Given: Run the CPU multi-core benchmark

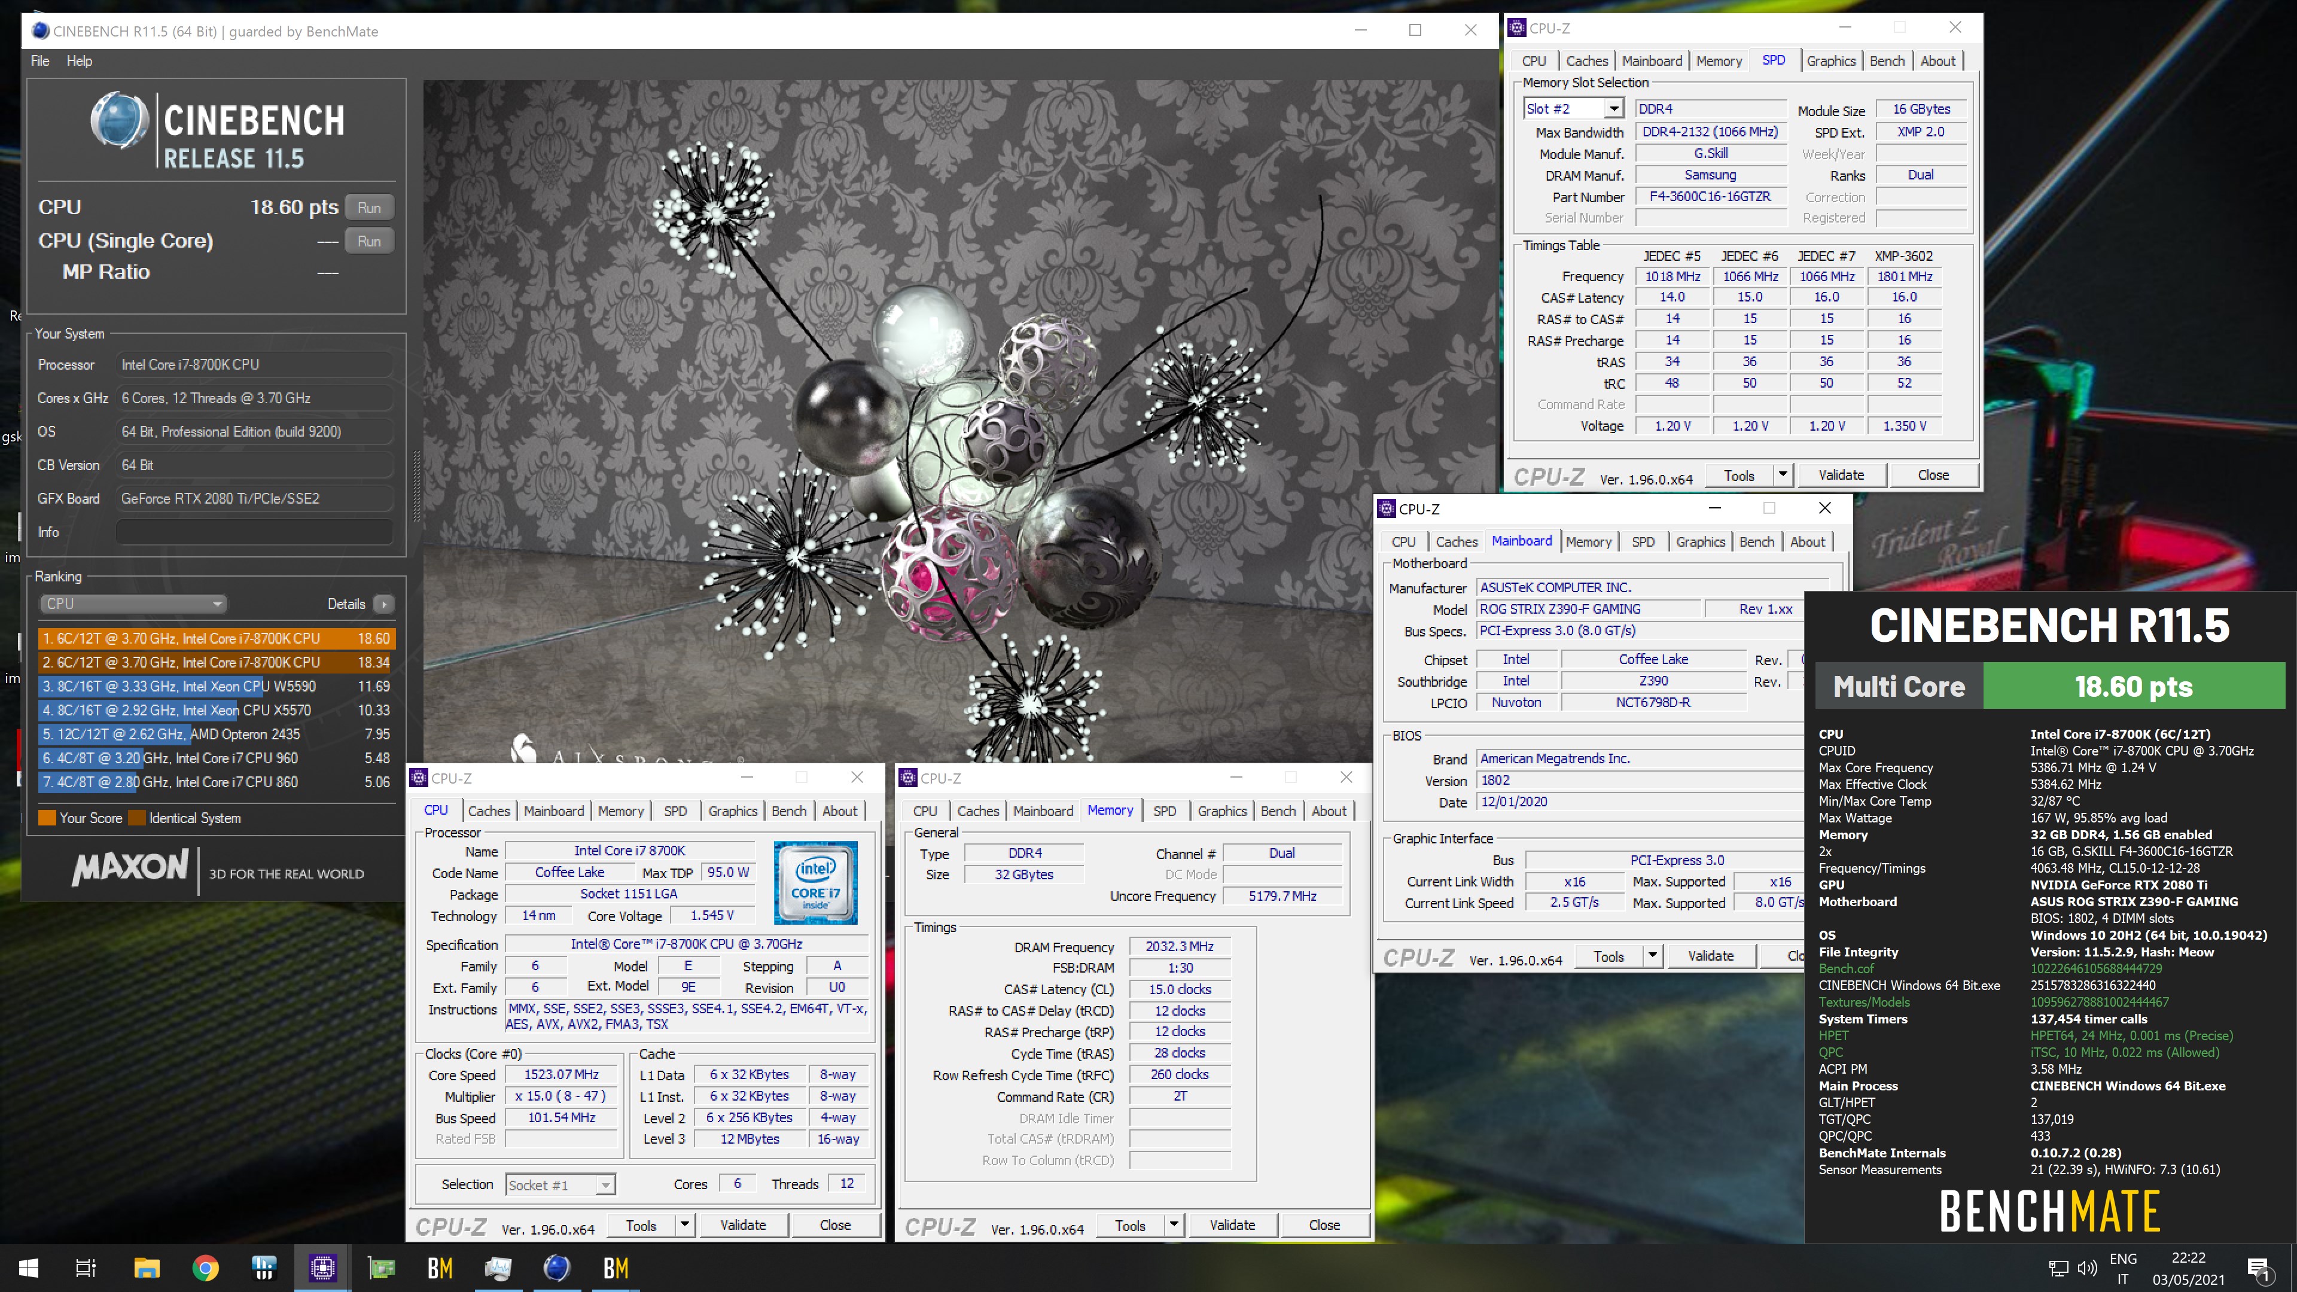Looking at the screenshot, I should 369,207.
